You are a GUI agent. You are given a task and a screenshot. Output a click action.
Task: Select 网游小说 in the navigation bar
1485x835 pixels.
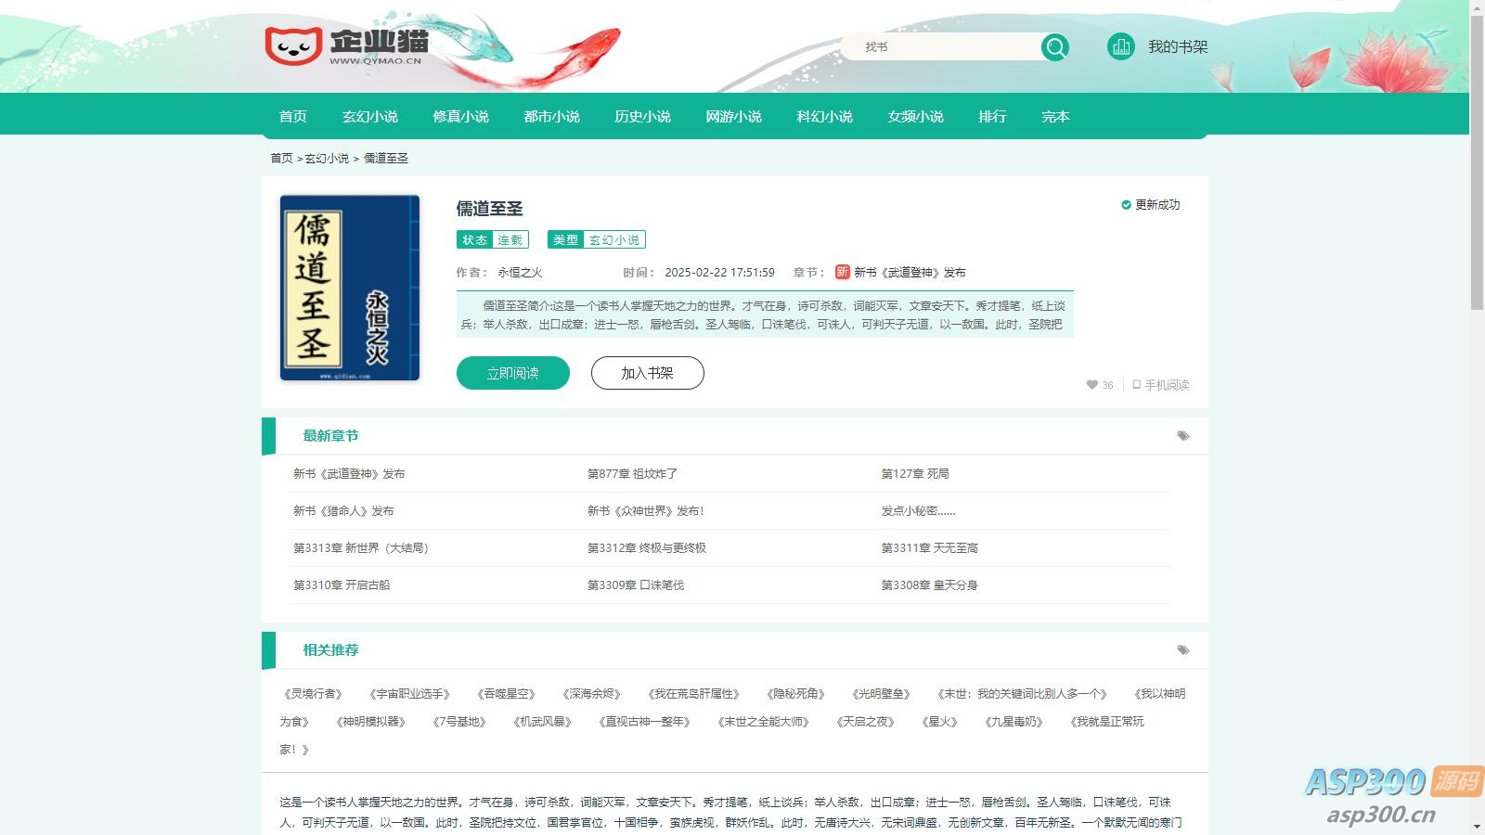734,117
